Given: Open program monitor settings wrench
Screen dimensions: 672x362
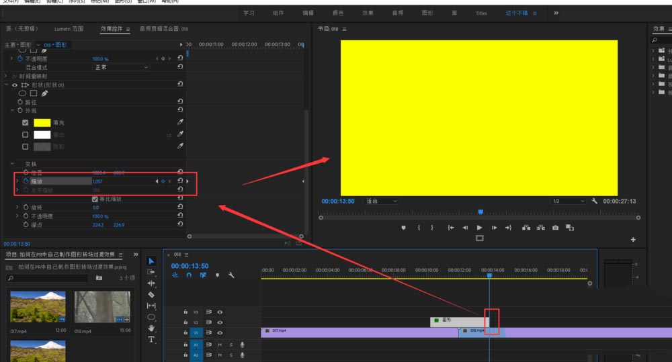Looking at the screenshot, I should pos(595,201).
